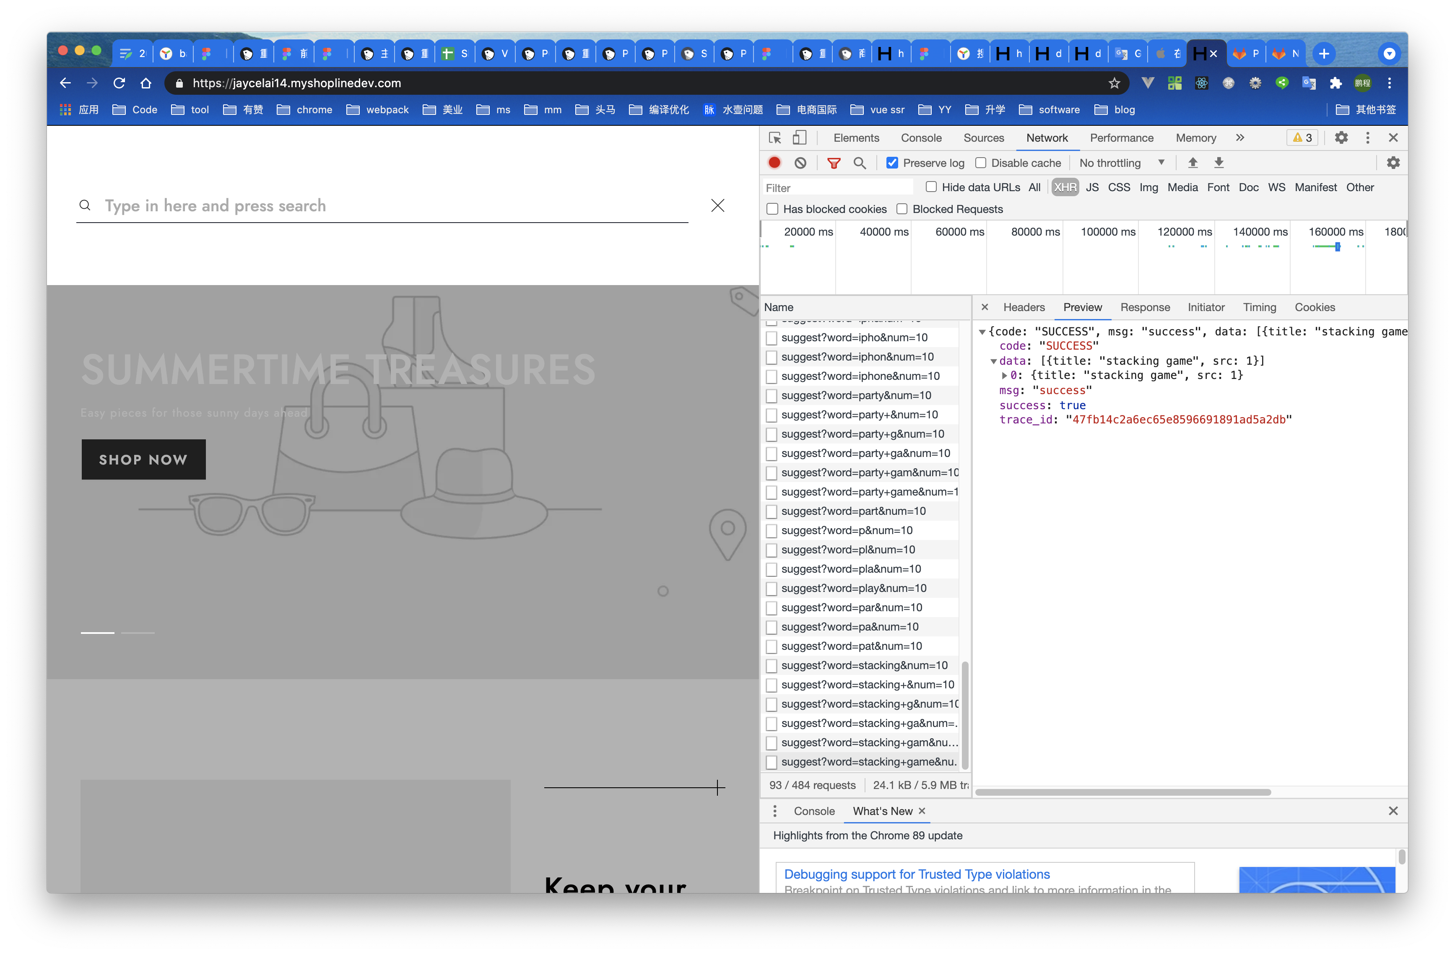This screenshot has width=1455, height=955.
Task: Click the export HAR download arrow
Action: pyautogui.click(x=1219, y=163)
